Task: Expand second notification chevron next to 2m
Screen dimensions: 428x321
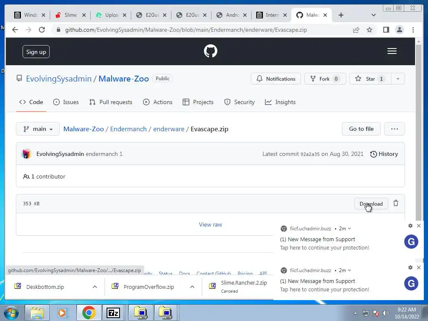Action: (x=349, y=270)
